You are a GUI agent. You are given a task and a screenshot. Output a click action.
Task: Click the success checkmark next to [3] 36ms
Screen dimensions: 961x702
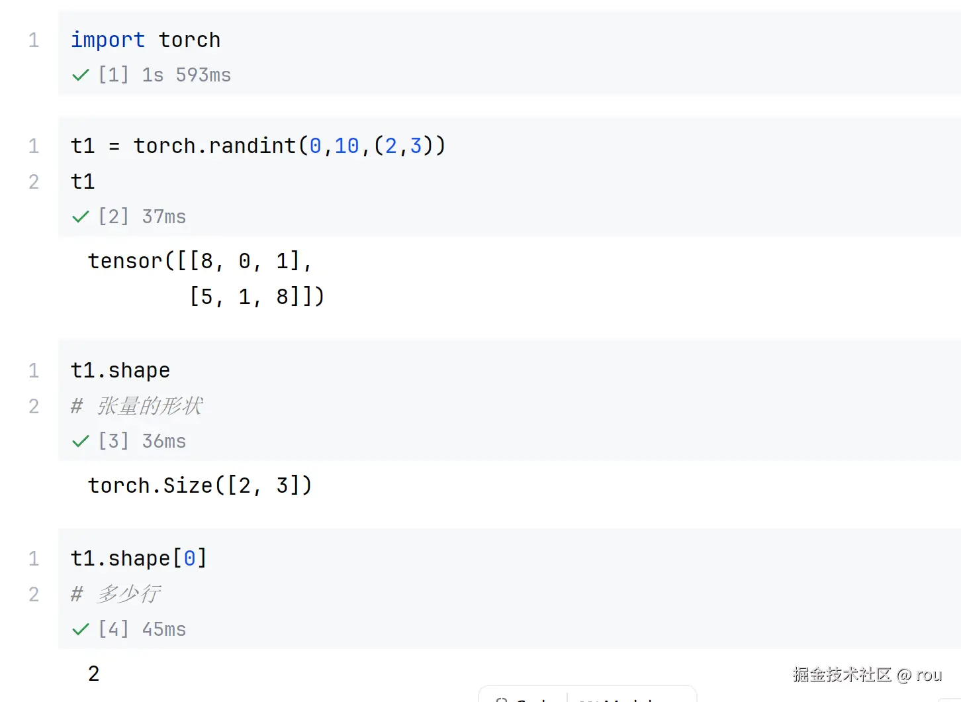[x=80, y=442]
